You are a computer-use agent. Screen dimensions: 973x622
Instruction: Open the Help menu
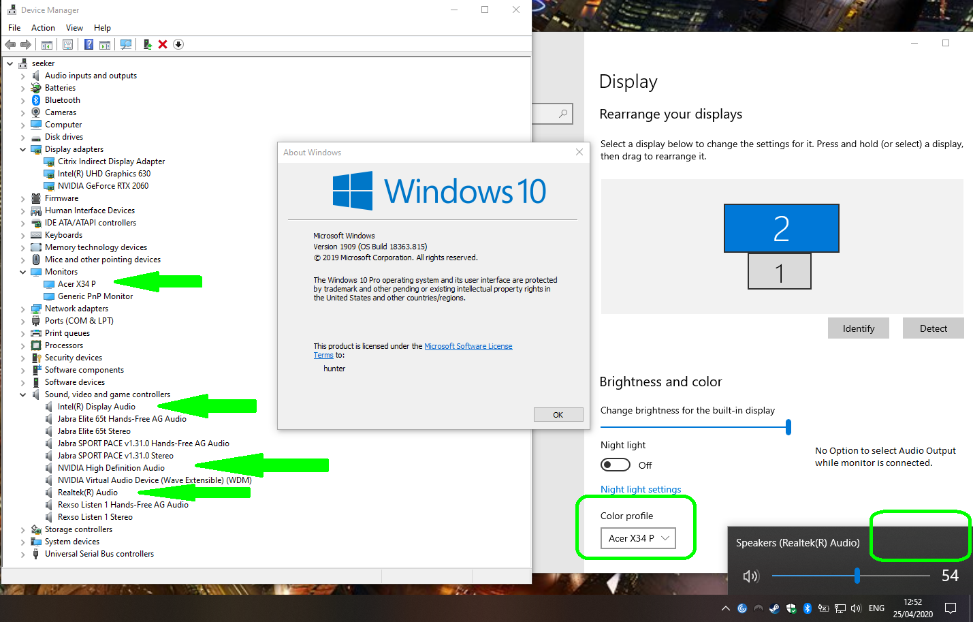click(x=102, y=28)
